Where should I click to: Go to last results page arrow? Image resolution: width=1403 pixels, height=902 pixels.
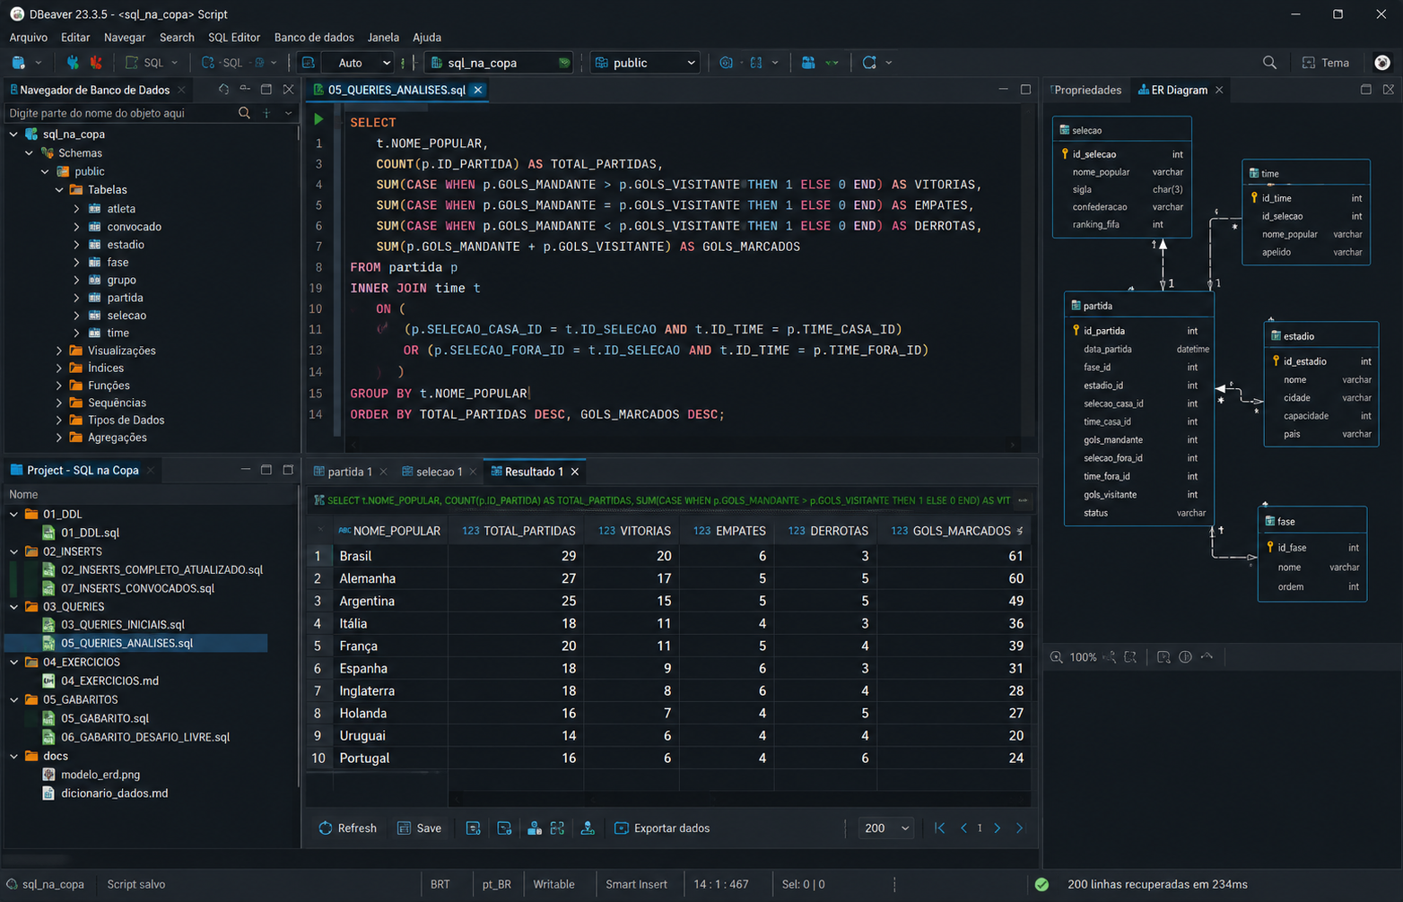point(1019,828)
